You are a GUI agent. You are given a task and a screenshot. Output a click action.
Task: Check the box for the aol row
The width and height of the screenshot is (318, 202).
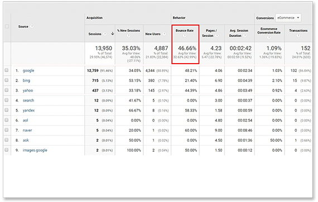[7, 120]
